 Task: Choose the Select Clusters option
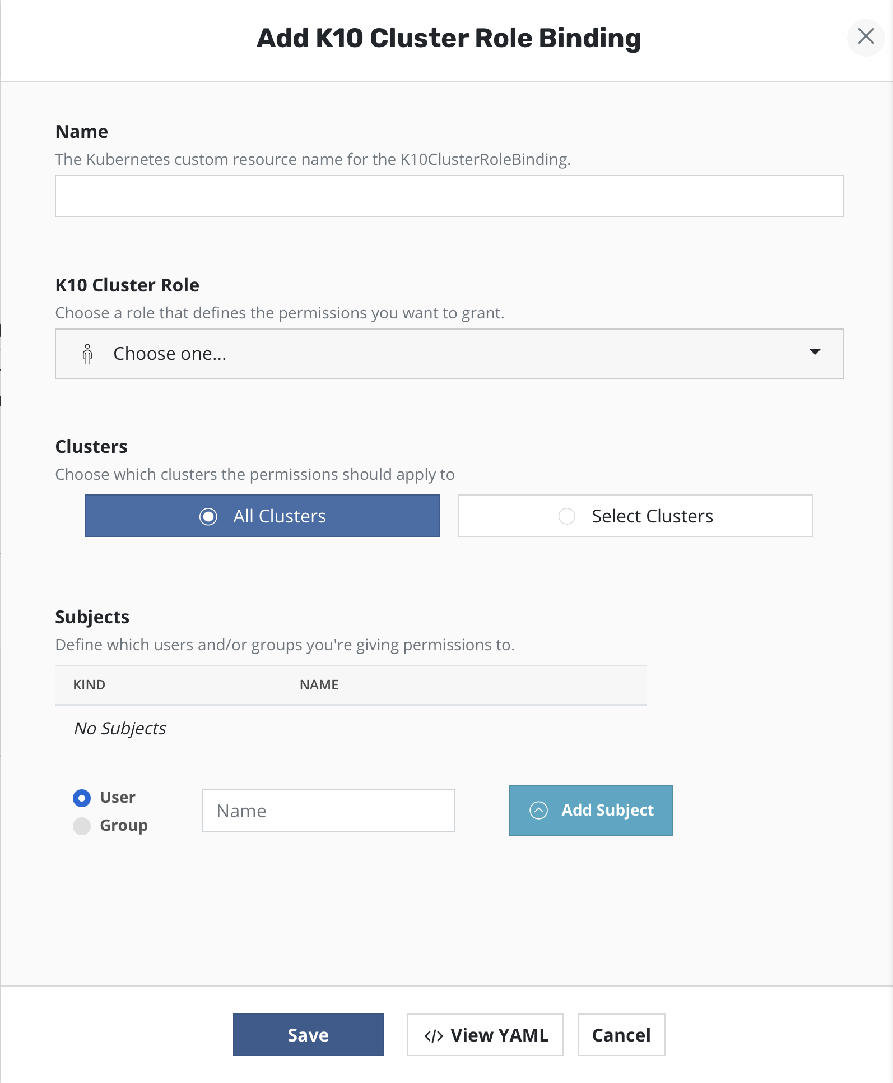635,516
